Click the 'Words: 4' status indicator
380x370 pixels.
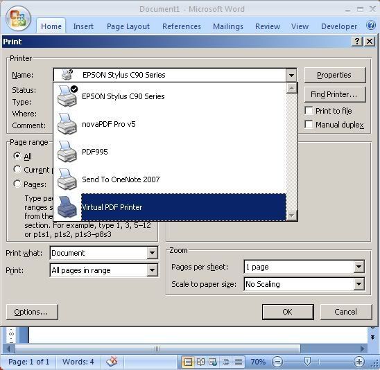tap(78, 362)
